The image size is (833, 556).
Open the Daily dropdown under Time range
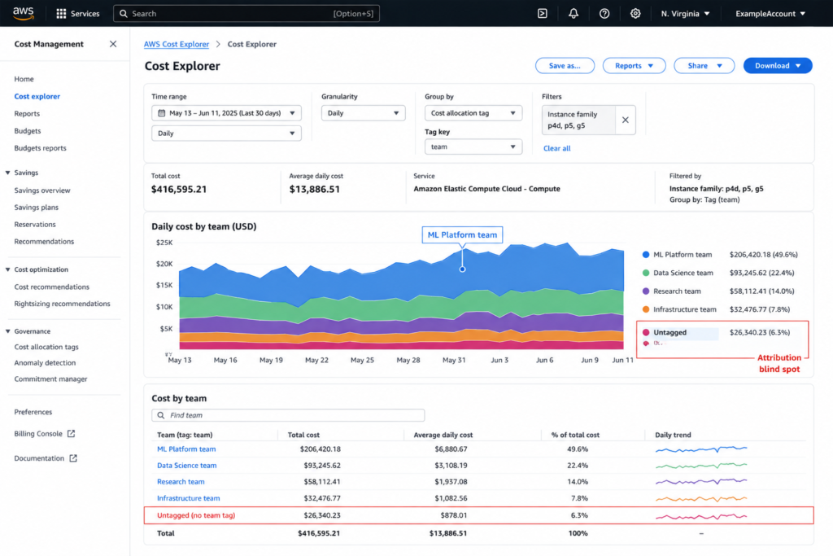click(226, 133)
